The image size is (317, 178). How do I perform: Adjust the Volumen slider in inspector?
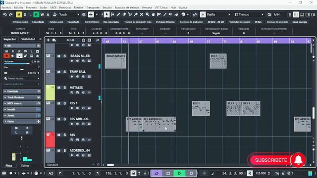[x=22, y=64]
